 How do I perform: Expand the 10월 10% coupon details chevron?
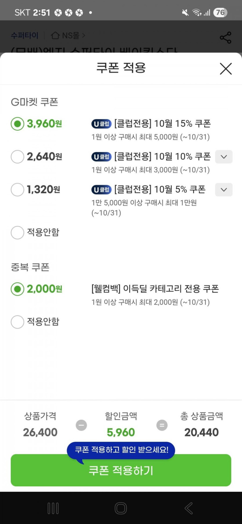pyautogui.click(x=223, y=157)
